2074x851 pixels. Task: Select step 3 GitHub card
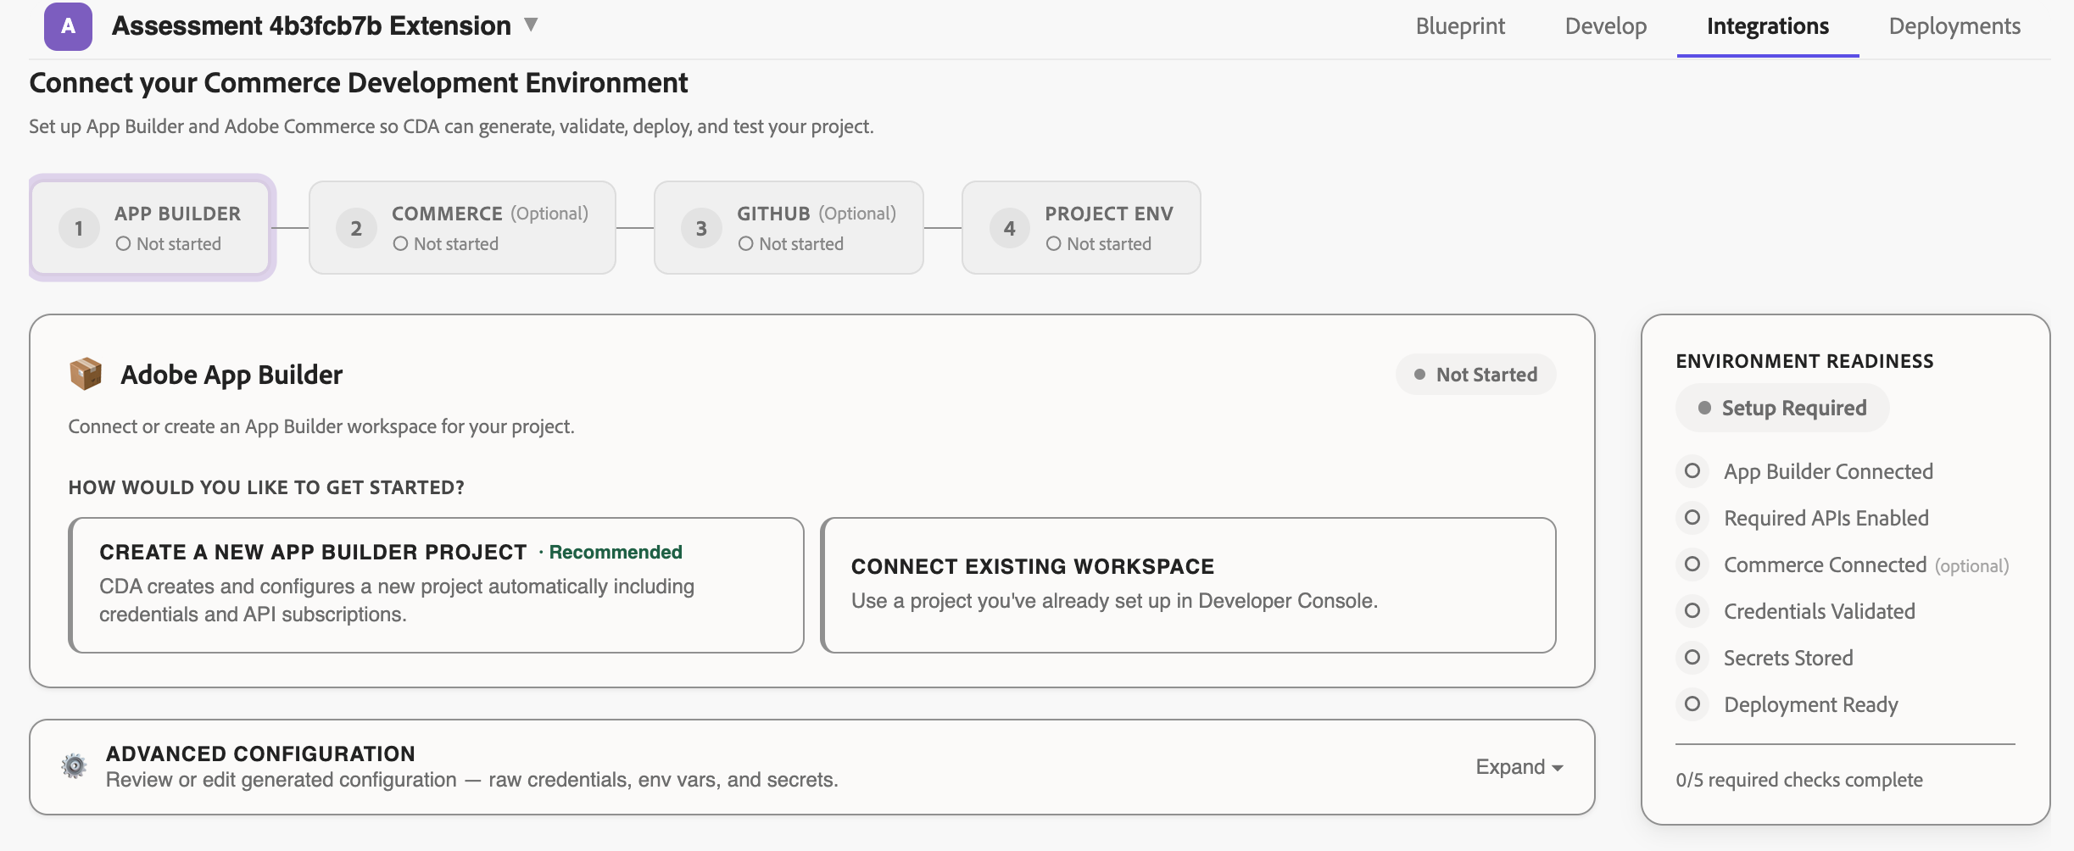(x=789, y=227)
